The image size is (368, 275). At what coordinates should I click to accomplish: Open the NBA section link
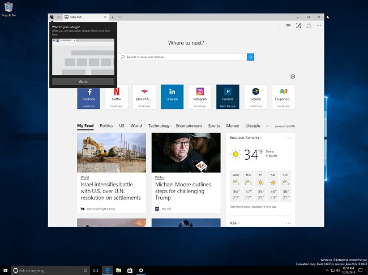(234, 223)
